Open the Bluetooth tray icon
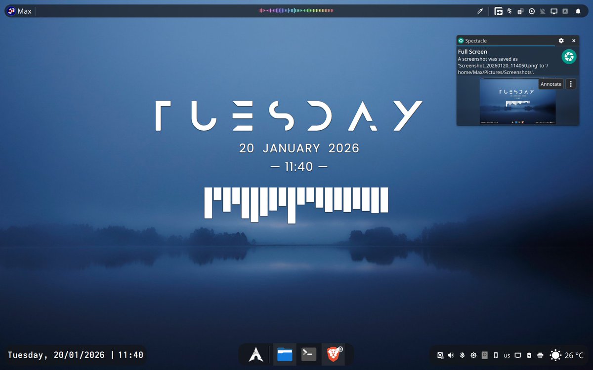This screenshot has width=593, height=370. 462,355
